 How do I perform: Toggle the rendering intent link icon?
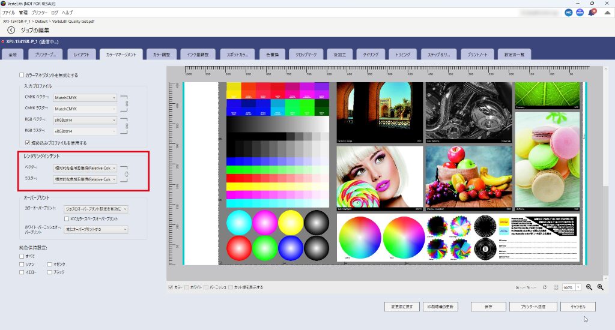coord(127,173)
